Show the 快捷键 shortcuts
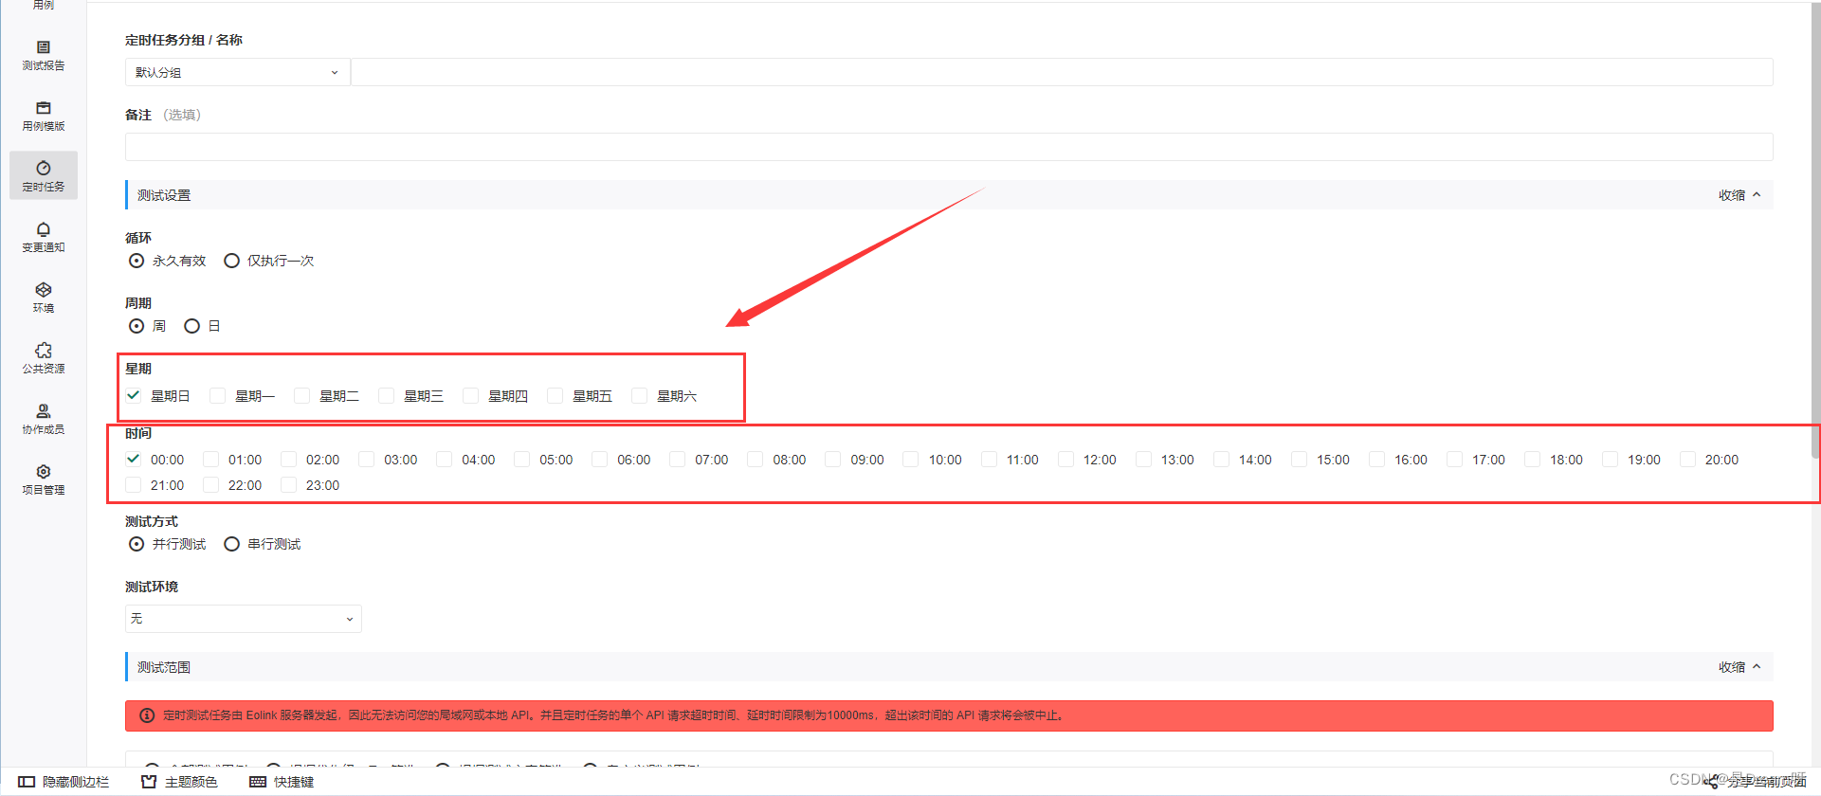This screenshot has height=796, width=1821. 282,782
